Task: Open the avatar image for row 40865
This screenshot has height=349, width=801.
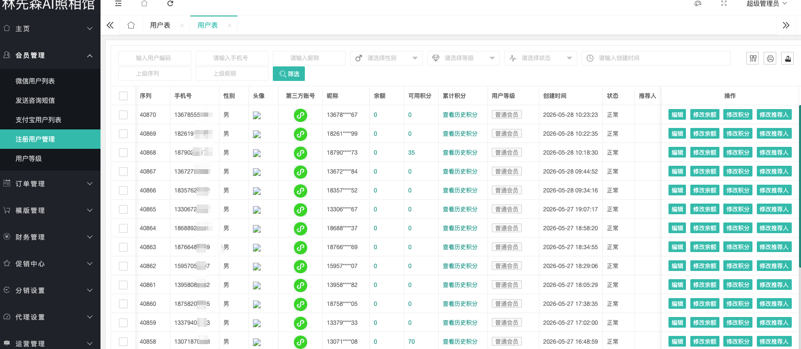Action: 257,210
